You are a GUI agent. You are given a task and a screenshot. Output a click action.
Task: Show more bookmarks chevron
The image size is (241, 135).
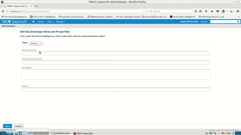tap(239, 16)
